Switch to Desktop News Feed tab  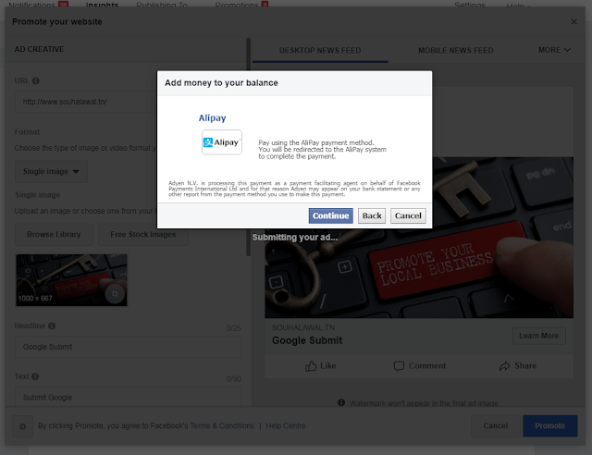click(x=320, y=51)
